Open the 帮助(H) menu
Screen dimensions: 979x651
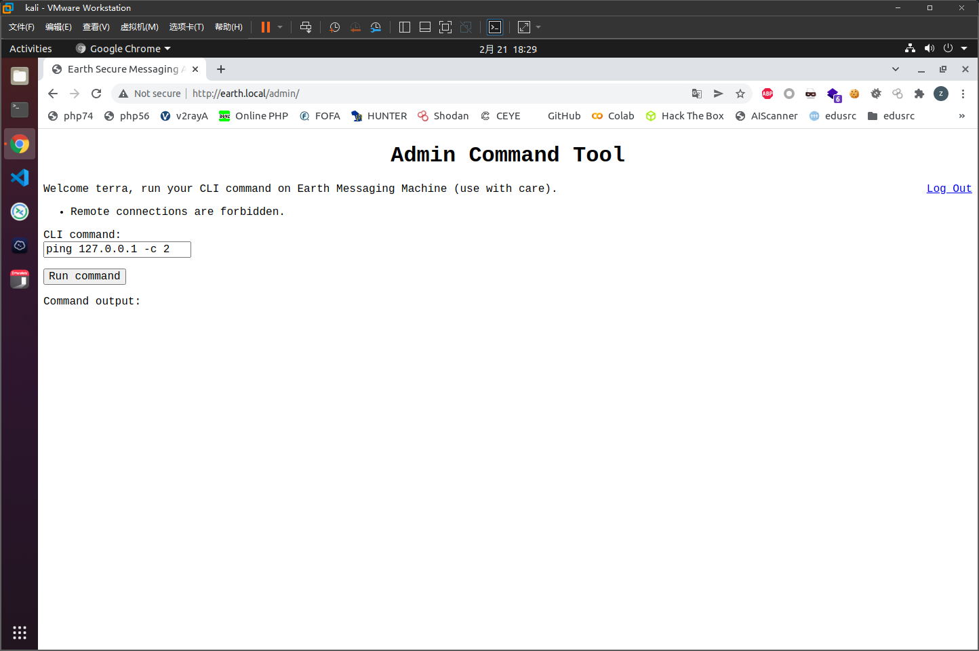[228, 27]
